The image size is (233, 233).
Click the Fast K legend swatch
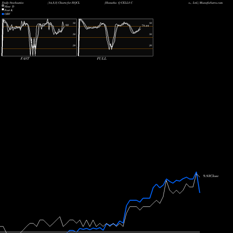pos(3,9)
